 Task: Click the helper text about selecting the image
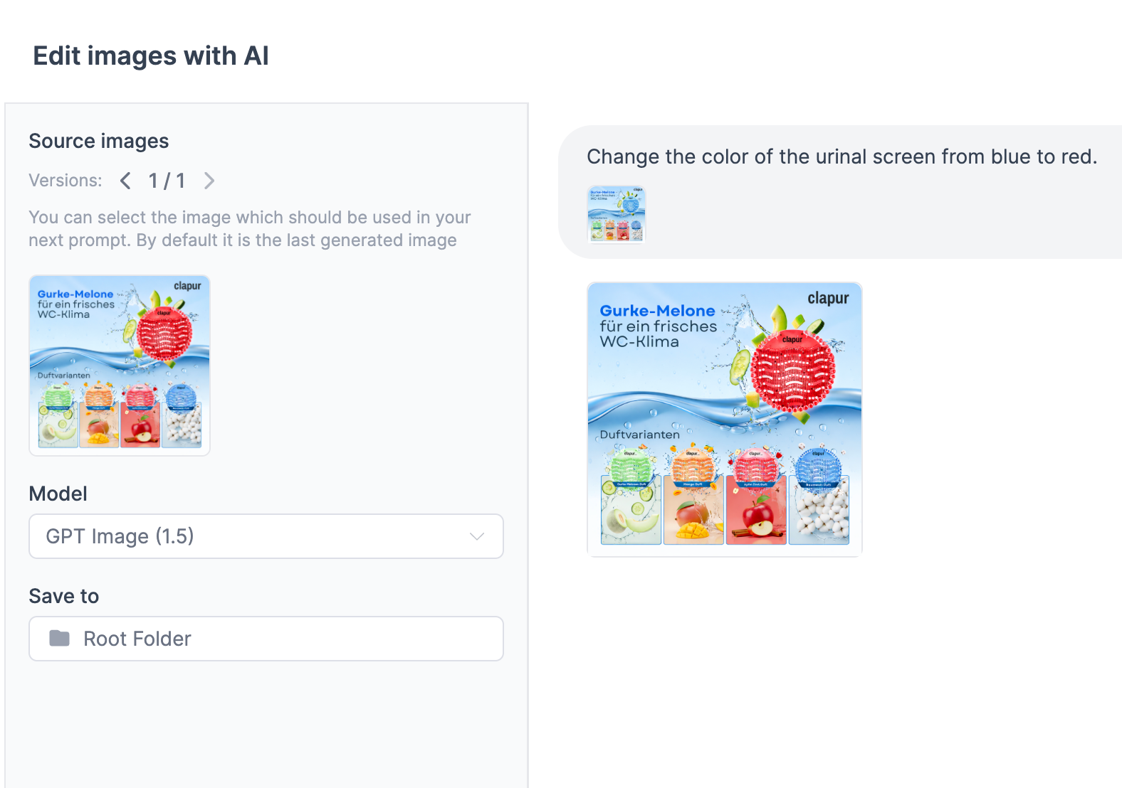pyautogui.click(x=249, y=228)
